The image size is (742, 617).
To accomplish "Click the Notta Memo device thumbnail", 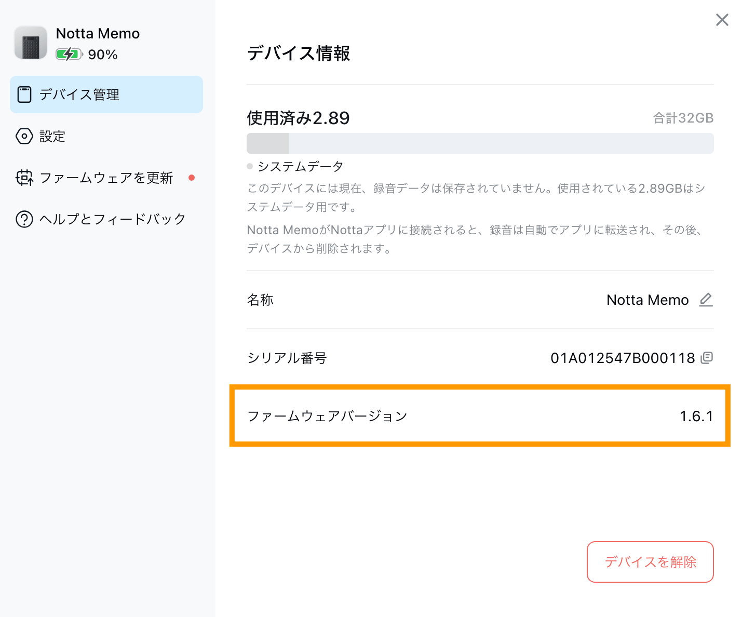I will 31,43.
